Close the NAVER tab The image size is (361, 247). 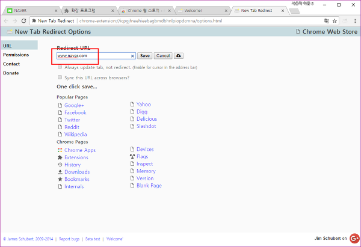[x=56, y=11]
